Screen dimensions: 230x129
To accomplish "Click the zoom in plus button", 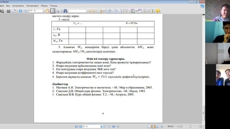I will pyautogui.click(x=201, y=126).
